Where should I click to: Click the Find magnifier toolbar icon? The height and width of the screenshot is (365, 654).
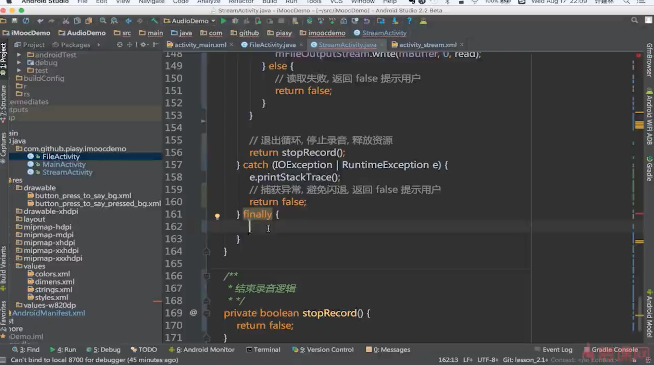tap(103, 21)
